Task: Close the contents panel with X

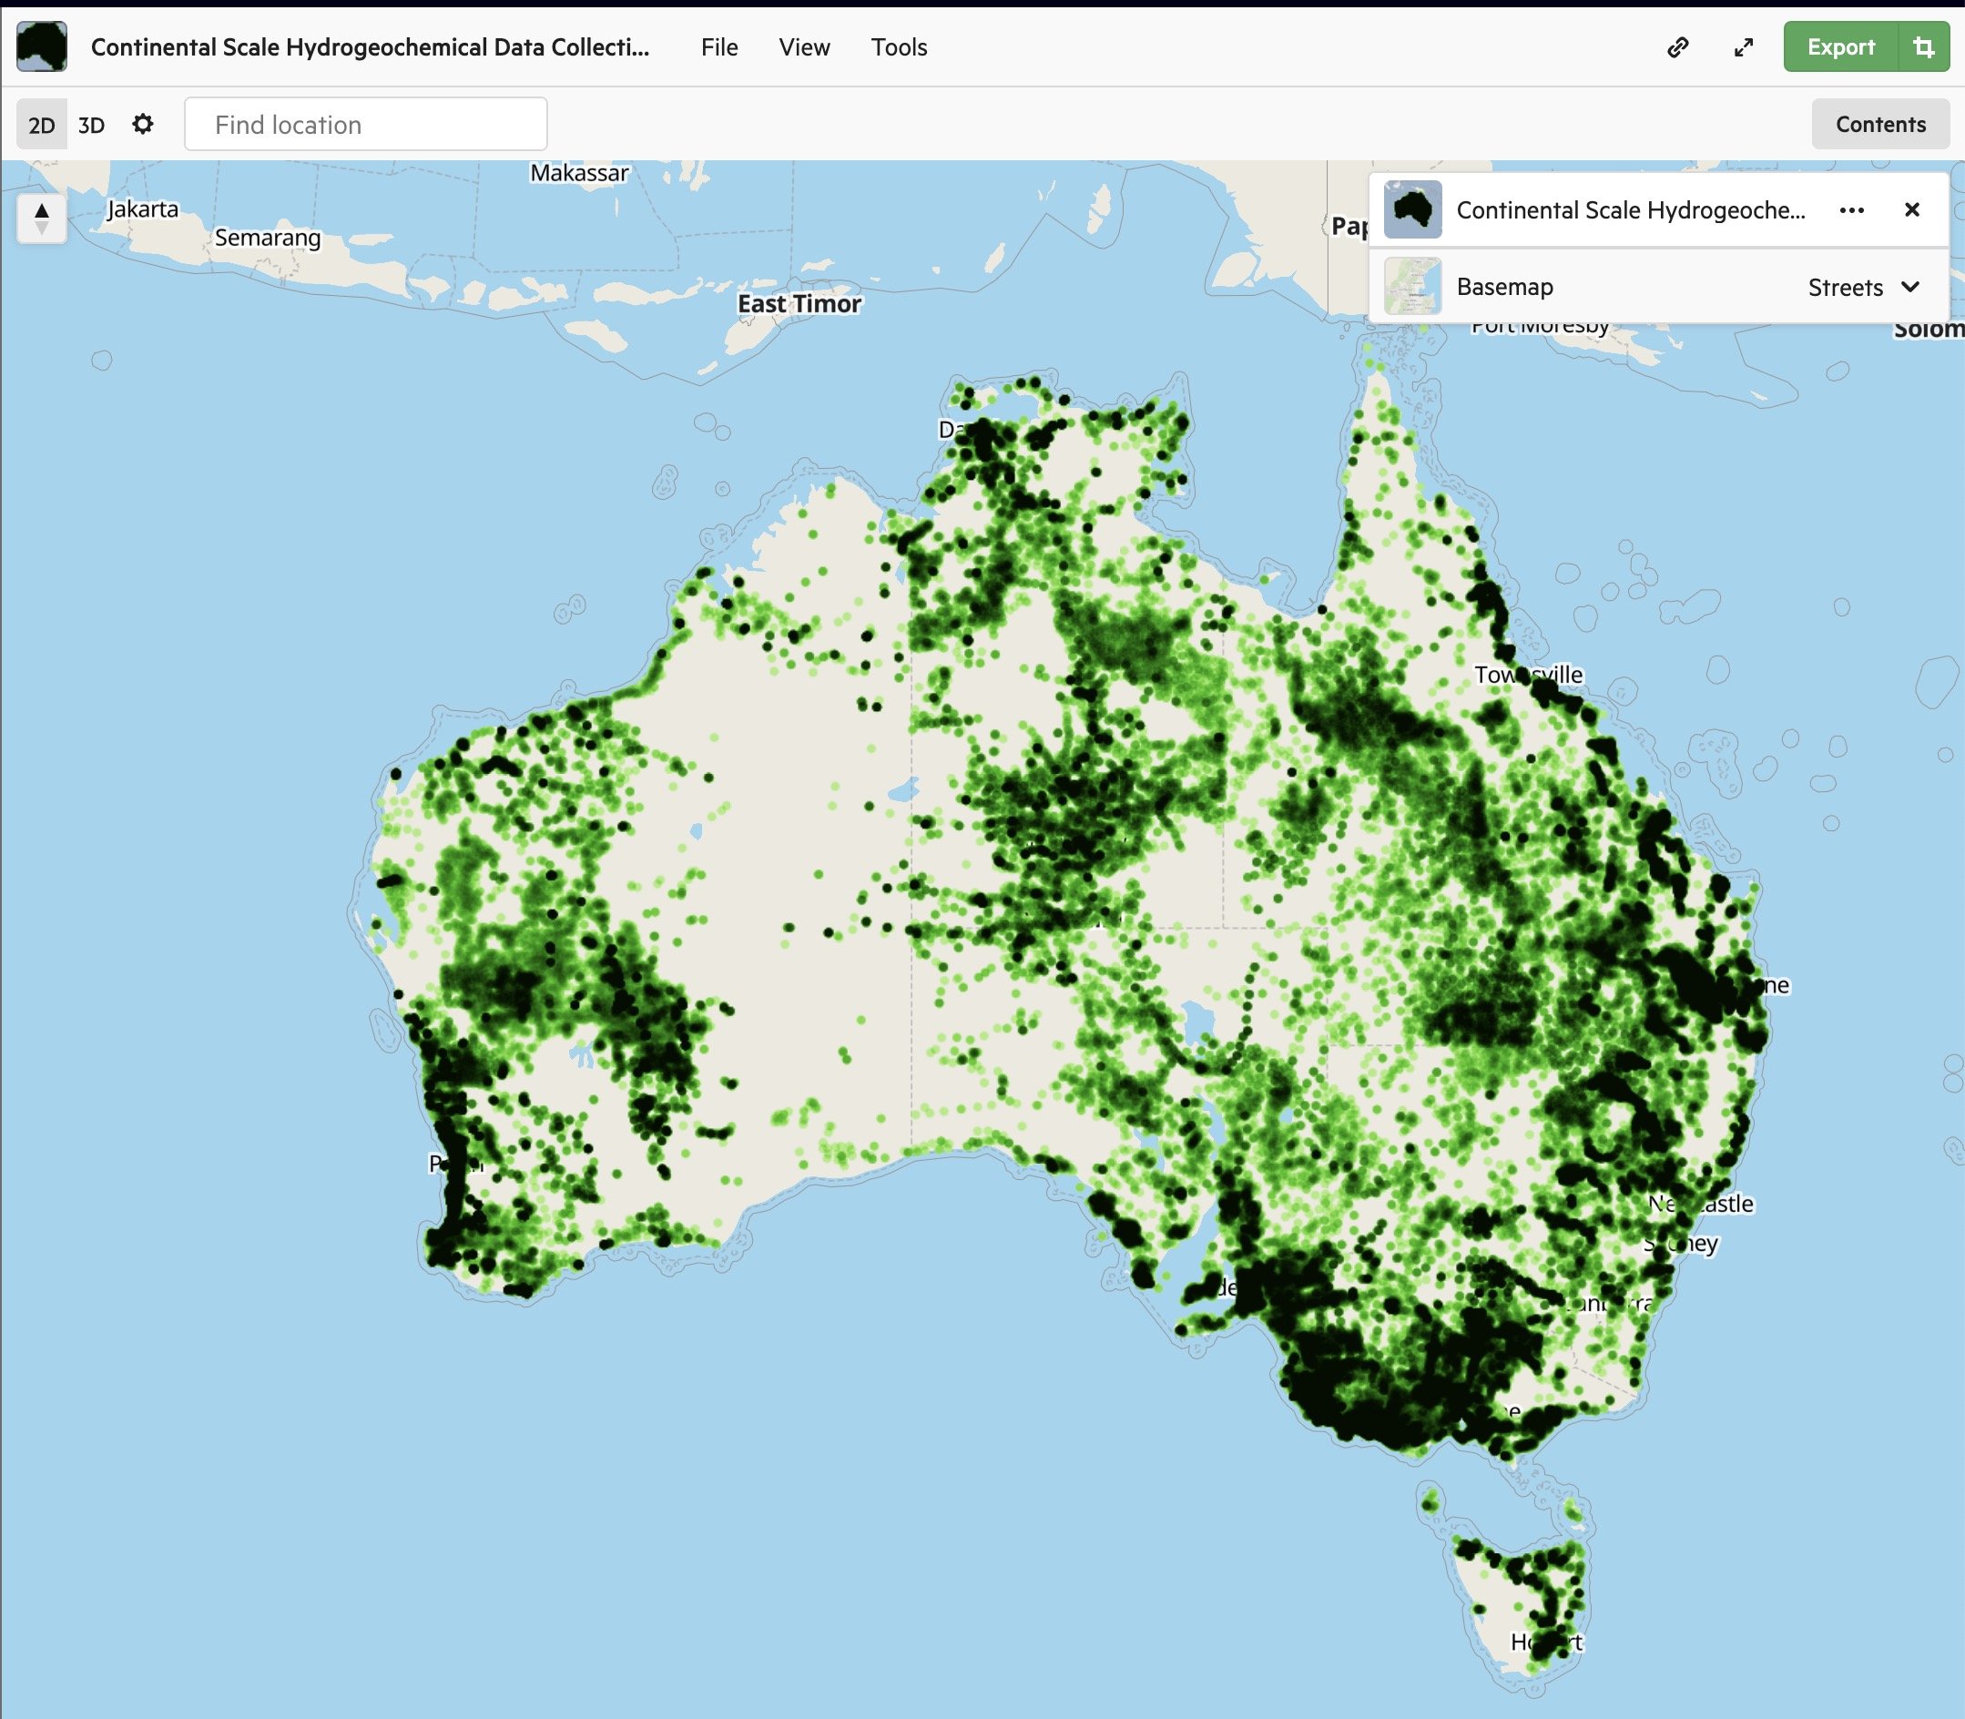Action: (x=1911, y=209)
